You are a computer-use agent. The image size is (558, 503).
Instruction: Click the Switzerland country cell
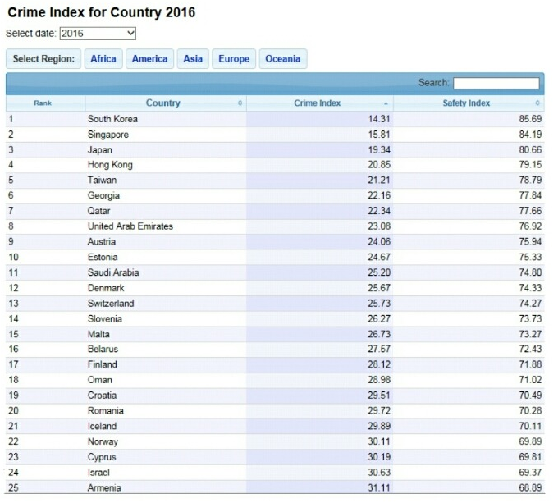pos(111,304)
